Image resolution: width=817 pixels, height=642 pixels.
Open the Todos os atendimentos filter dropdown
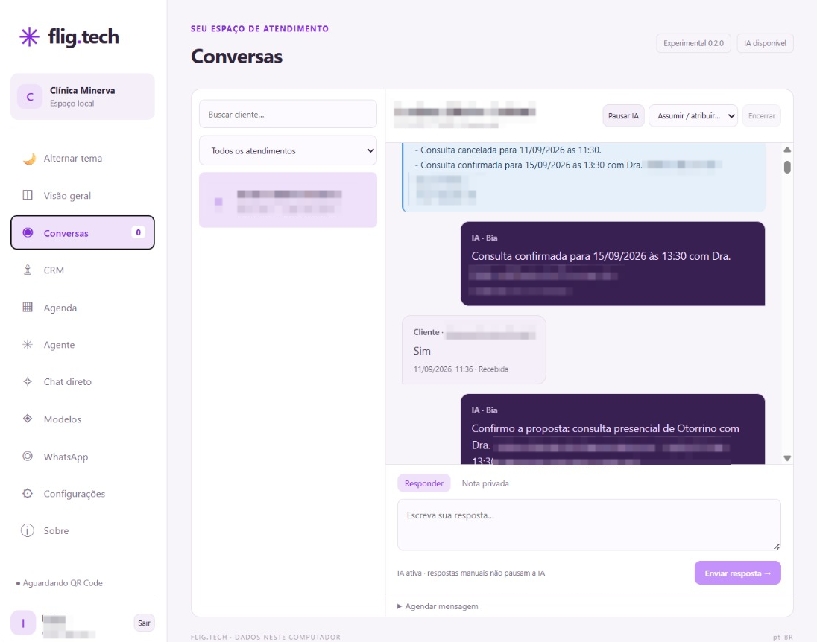[x=288, y=150]
